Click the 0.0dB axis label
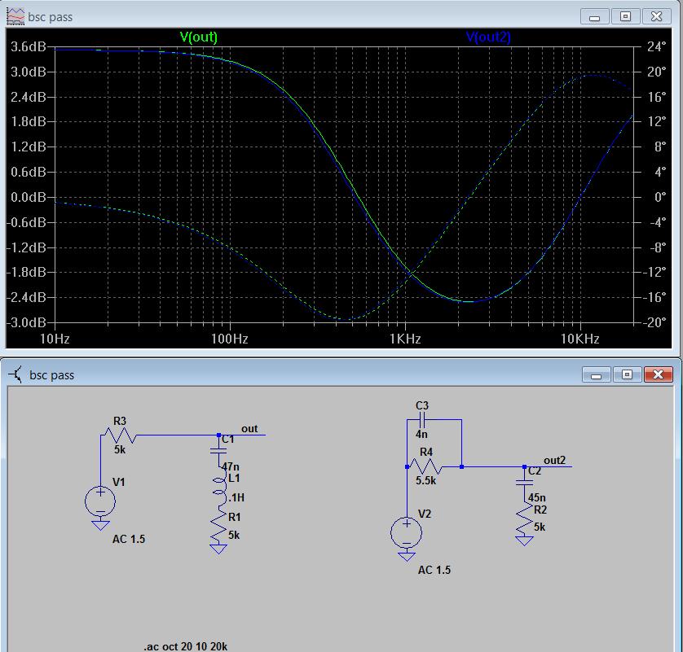Image resolution: width=683 pixels, height=652 pixels. [x=29, y=197]
